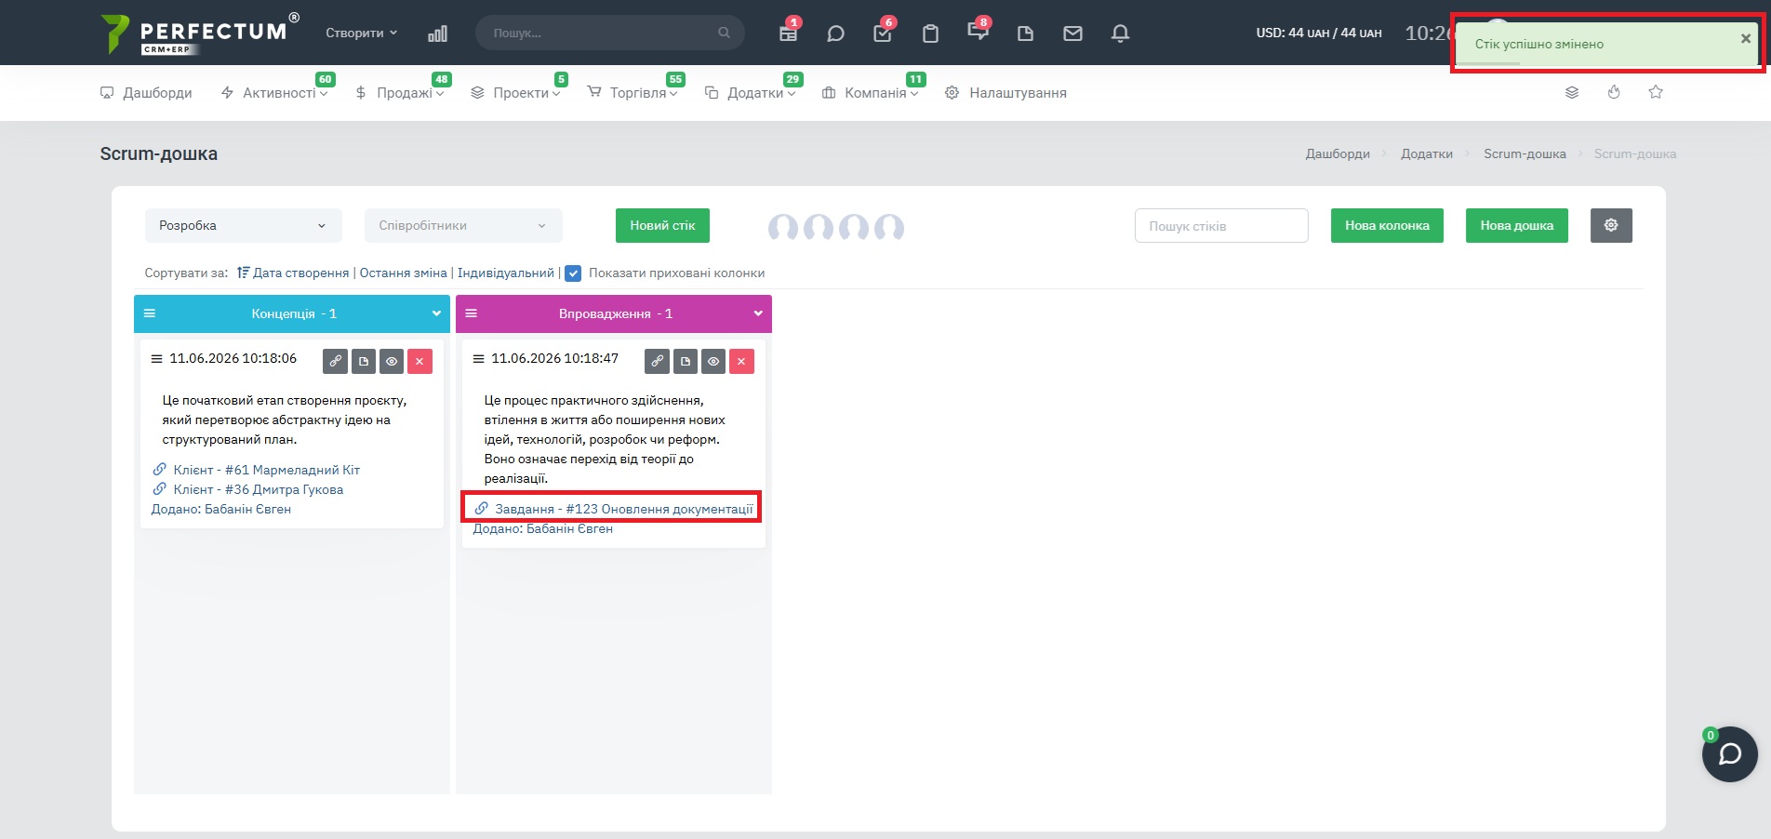
Task: Click the Новий стік button
Action: coord(662,225)
